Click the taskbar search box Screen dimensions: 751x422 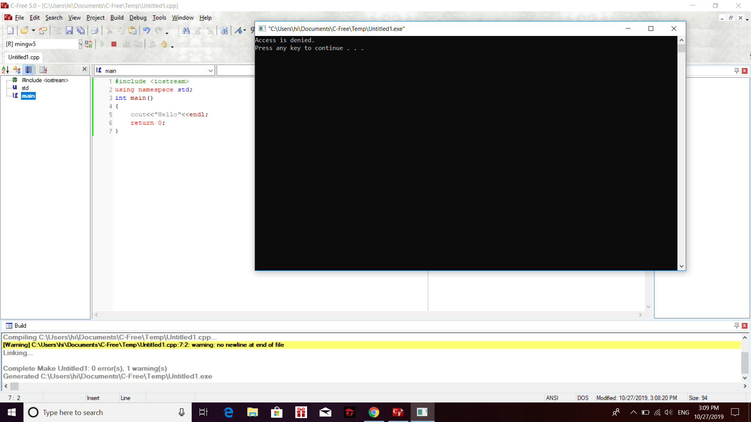click(102, 412)
